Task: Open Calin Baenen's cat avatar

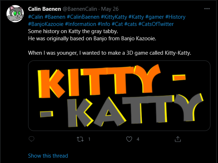Action: pos(15,14)
